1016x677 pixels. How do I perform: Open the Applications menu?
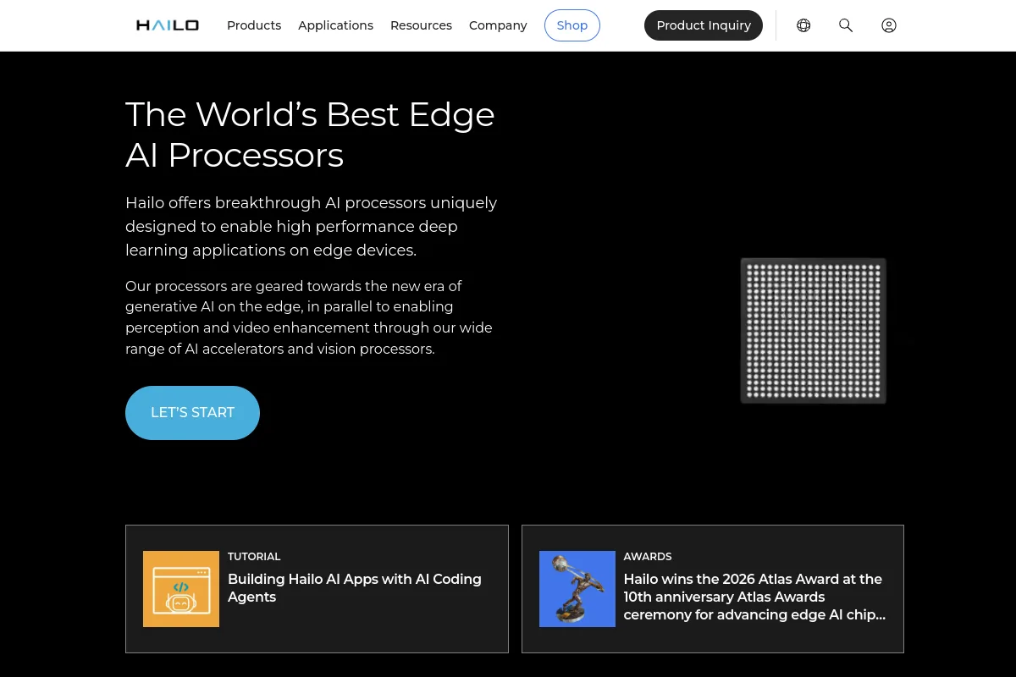335,25
